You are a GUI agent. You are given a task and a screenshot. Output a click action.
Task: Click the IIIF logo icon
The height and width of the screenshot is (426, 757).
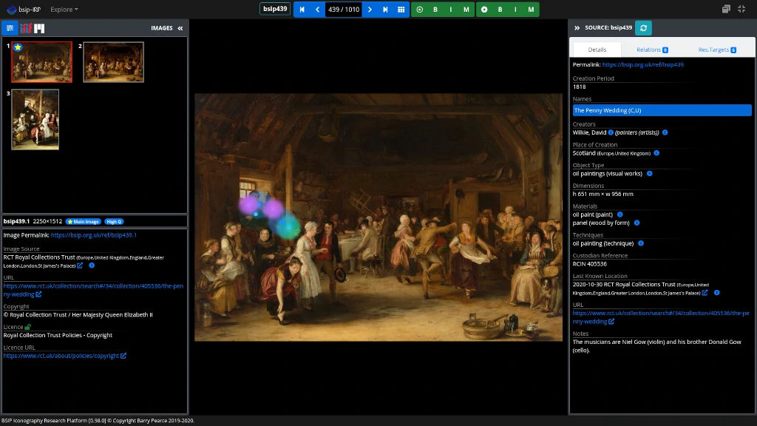point(26,29)
